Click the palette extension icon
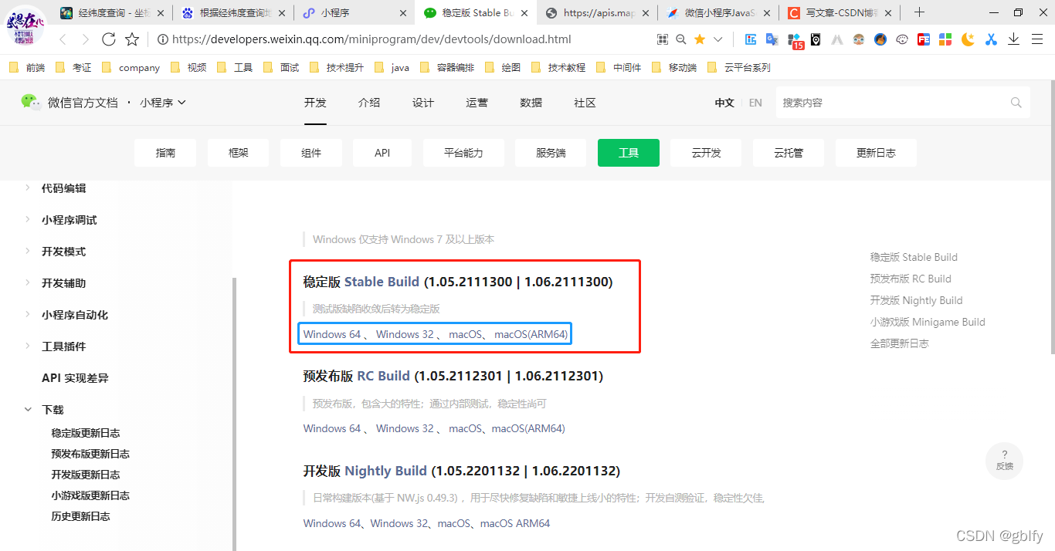This screenshot has height=551, width=1055. [901, 39]
